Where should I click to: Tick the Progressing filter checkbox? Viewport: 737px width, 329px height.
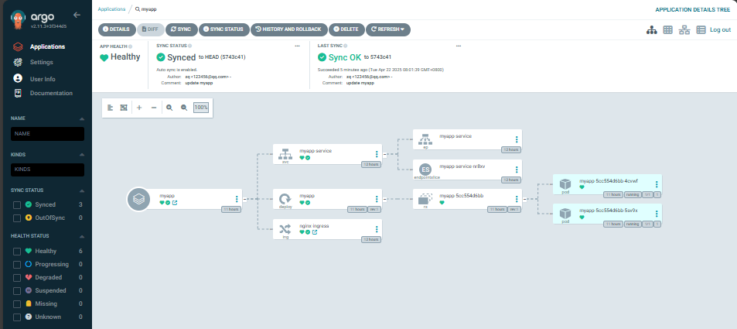point(17,265)
